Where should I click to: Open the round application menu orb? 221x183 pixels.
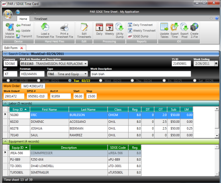tap(8, 14)
